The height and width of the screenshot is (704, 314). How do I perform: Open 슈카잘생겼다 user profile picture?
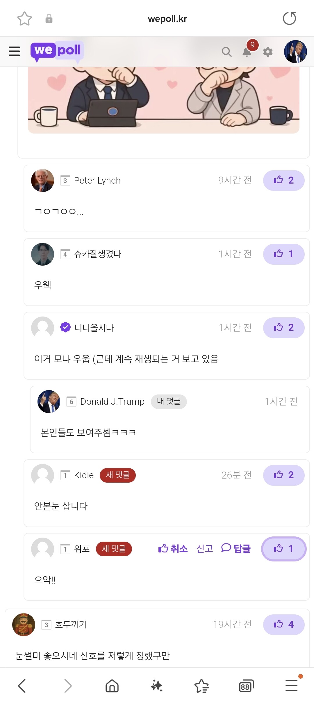(42, 254)
